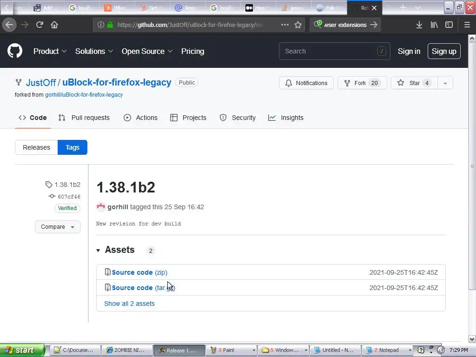Image resolution: width=476 pixels, height=357 pixels.
Task: Reload the page with the refresh icon
Action: tap(40, 25)
